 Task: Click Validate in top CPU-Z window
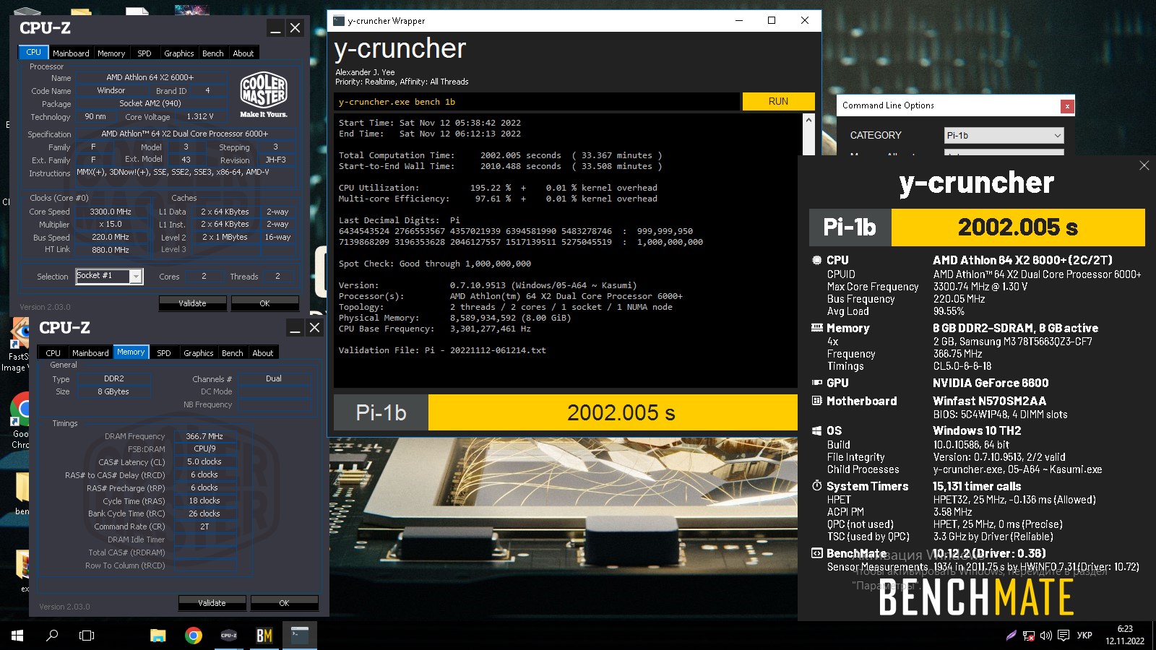[x=192, y=303]
